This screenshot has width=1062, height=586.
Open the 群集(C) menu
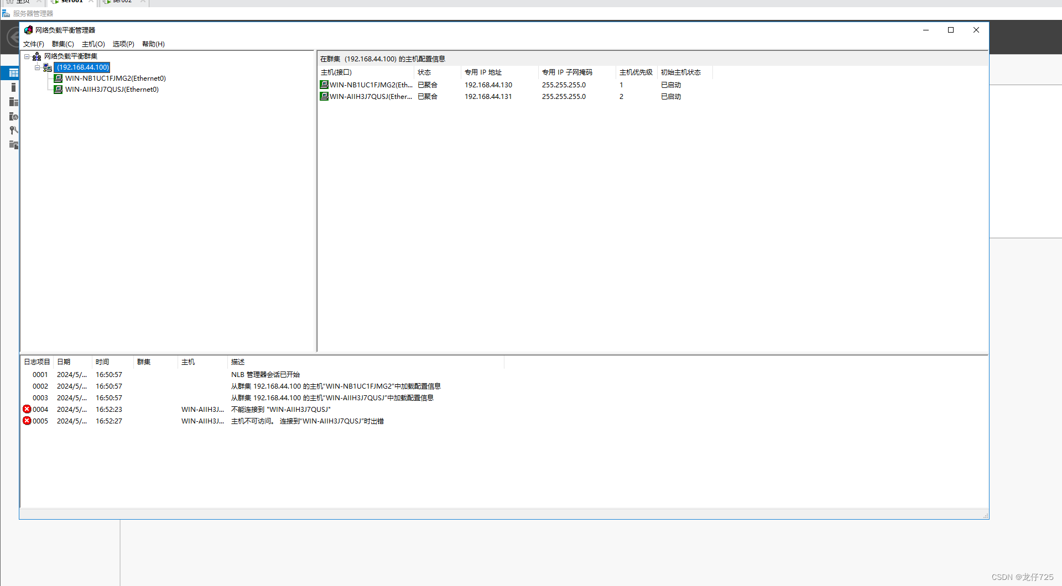click(63, 44)
